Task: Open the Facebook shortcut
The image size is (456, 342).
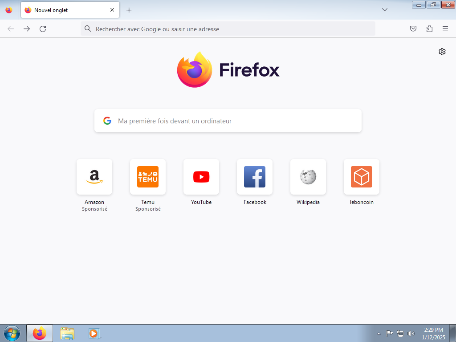Action: pos(254,177)
